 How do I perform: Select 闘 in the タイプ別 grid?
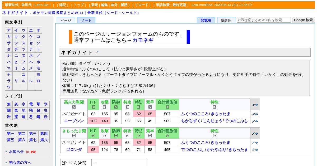pyautogui.click(x=9, y=110)
